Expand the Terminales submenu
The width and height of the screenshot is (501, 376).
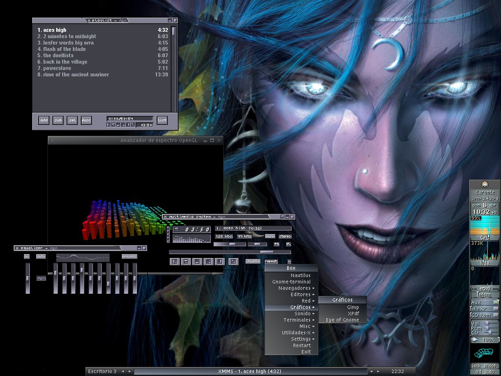coord(291,320)
